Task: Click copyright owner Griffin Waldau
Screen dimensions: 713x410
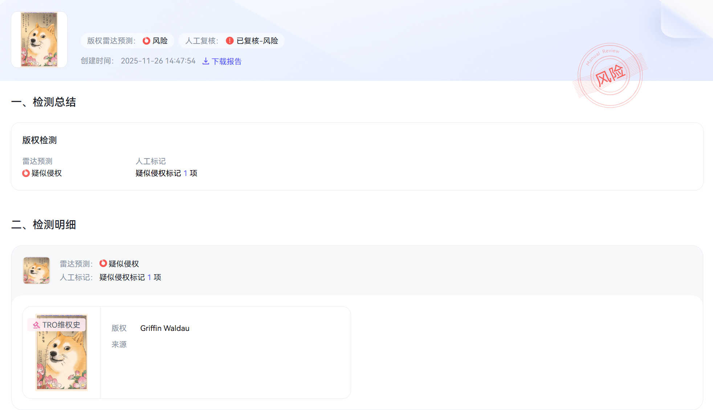Action: click(x=165, y=328)
